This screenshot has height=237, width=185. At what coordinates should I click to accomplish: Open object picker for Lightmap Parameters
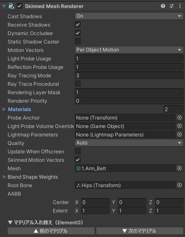(x=180, y=134)
